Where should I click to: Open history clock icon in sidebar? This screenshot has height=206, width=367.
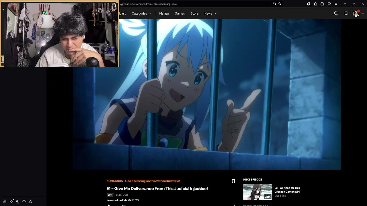(x=24, y=202)
